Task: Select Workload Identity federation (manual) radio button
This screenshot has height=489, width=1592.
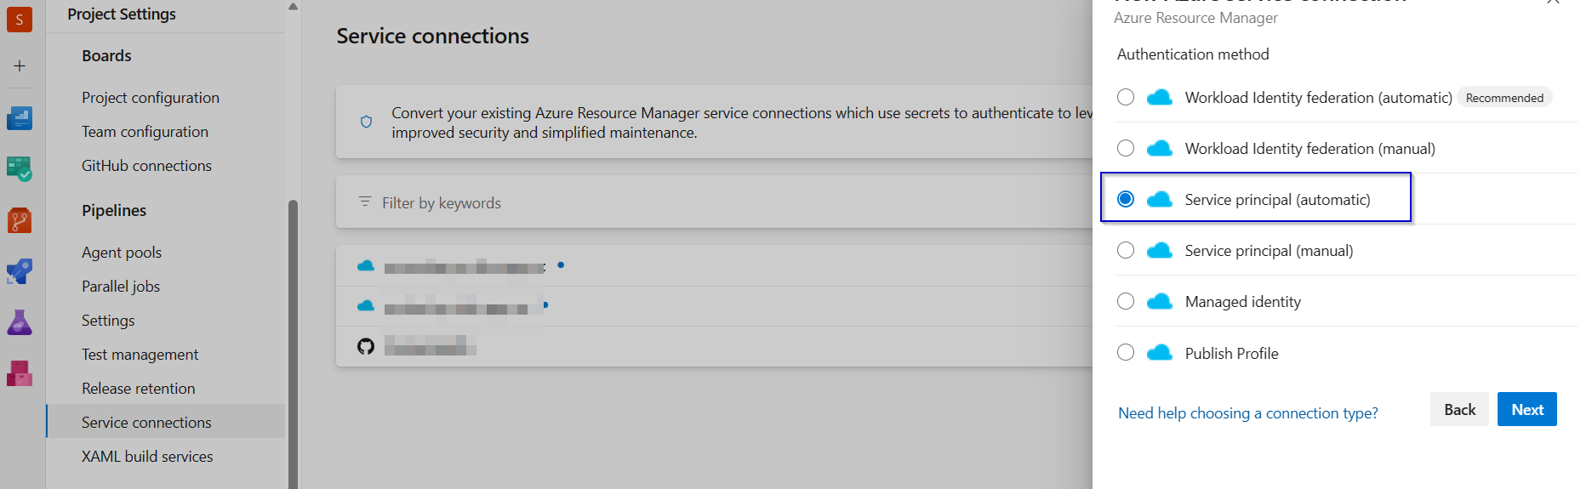Action: 1126,148
